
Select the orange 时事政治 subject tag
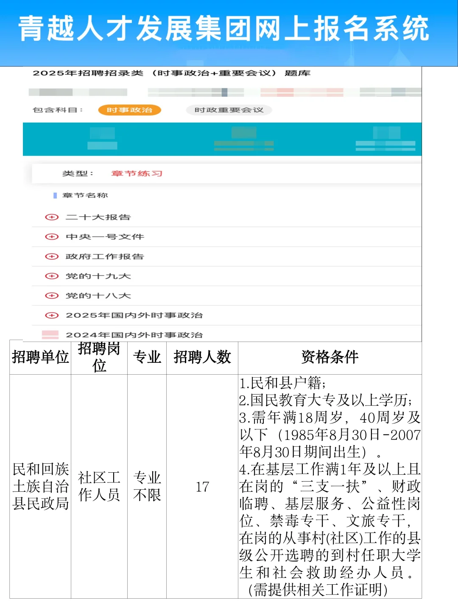click(131, 110)
